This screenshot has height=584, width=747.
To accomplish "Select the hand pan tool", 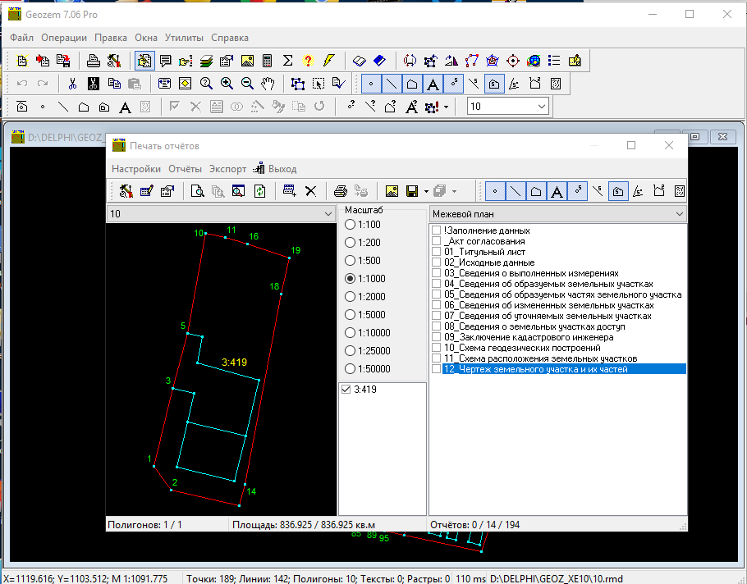I will [x=268, y=84].
